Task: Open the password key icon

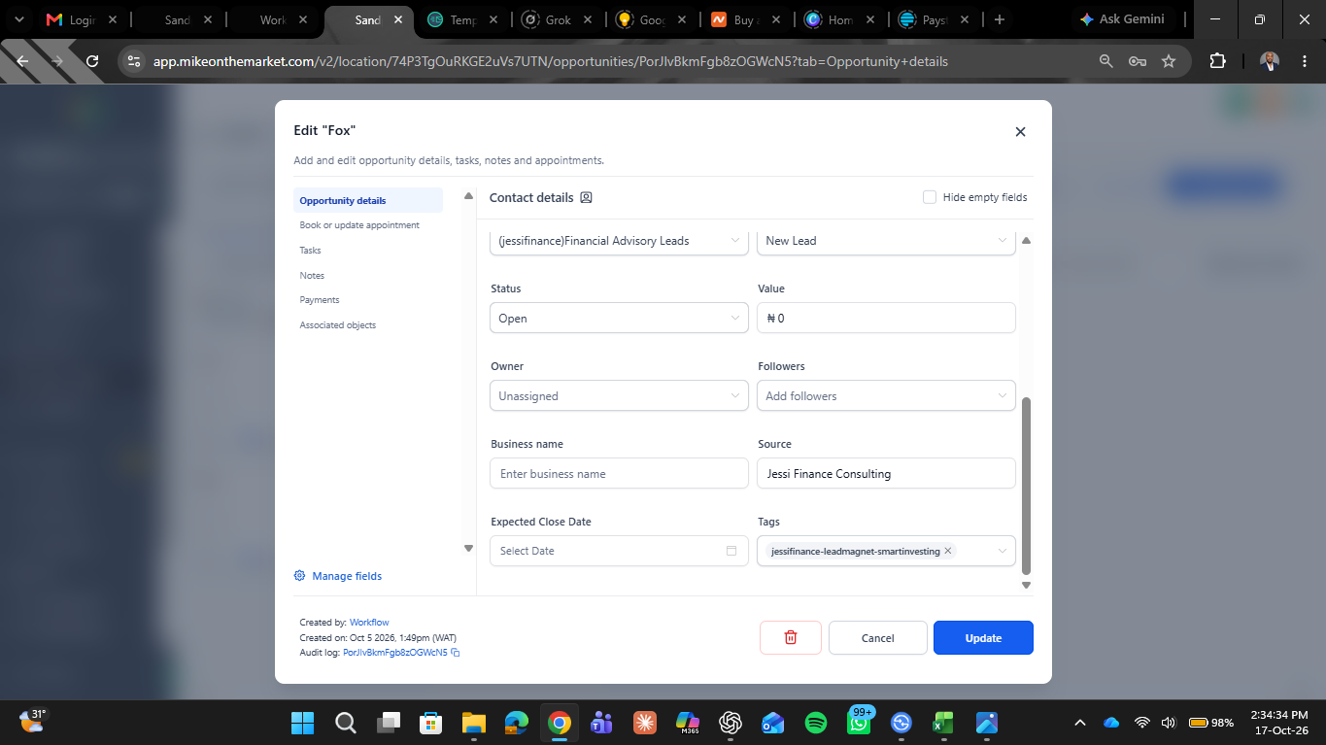Action: pyautogui.click(x=1137, y=61)
